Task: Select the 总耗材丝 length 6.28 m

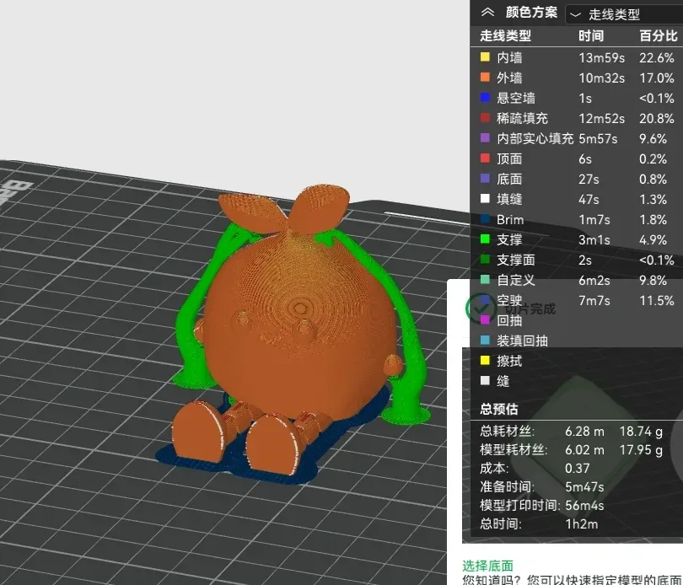Action: pyautogui.click(x=584, y=432)
